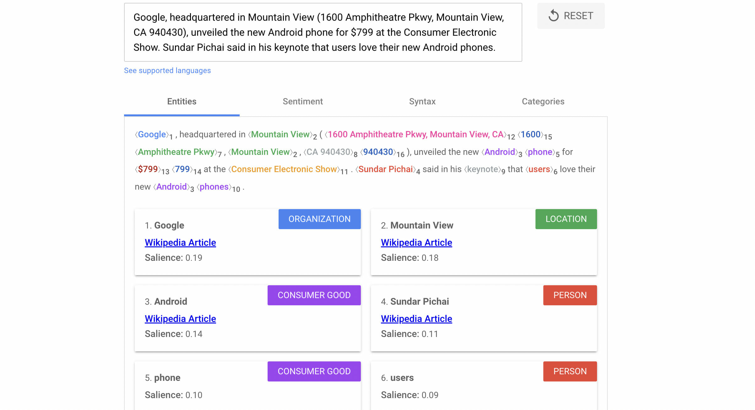Click the blue '1600' entity marked 15
The width and height of the screenshot is (755, 410).
tap(530, 134)
